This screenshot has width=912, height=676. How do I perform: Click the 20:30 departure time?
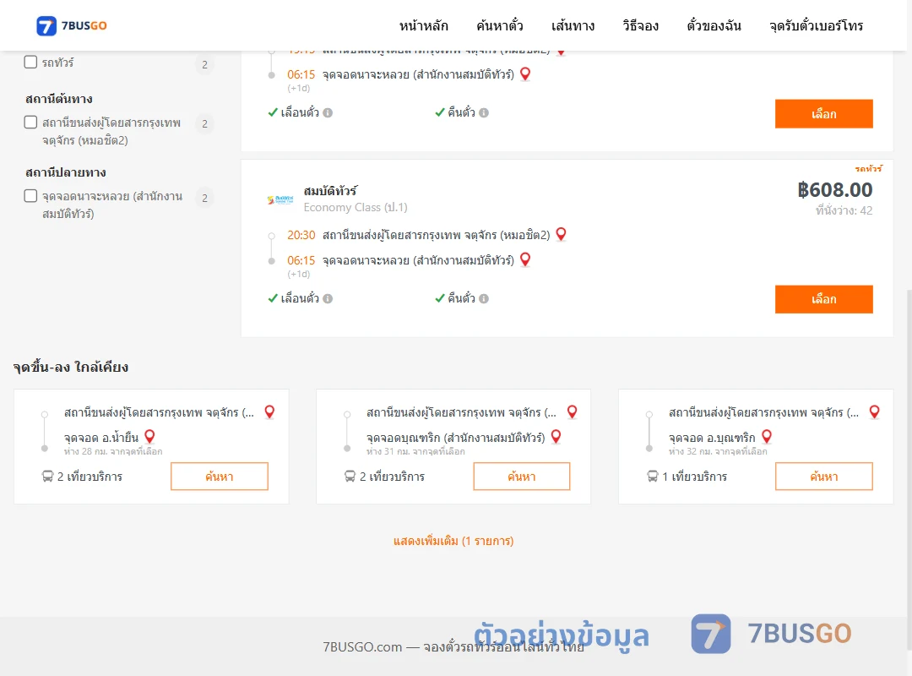[x=301, y=235]
